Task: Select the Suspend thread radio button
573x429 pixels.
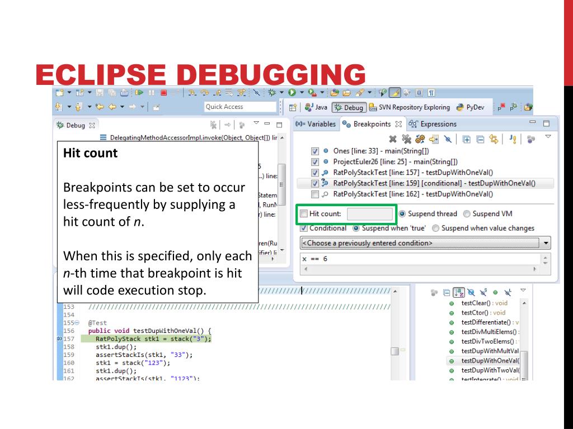Action: coord(402,214)
